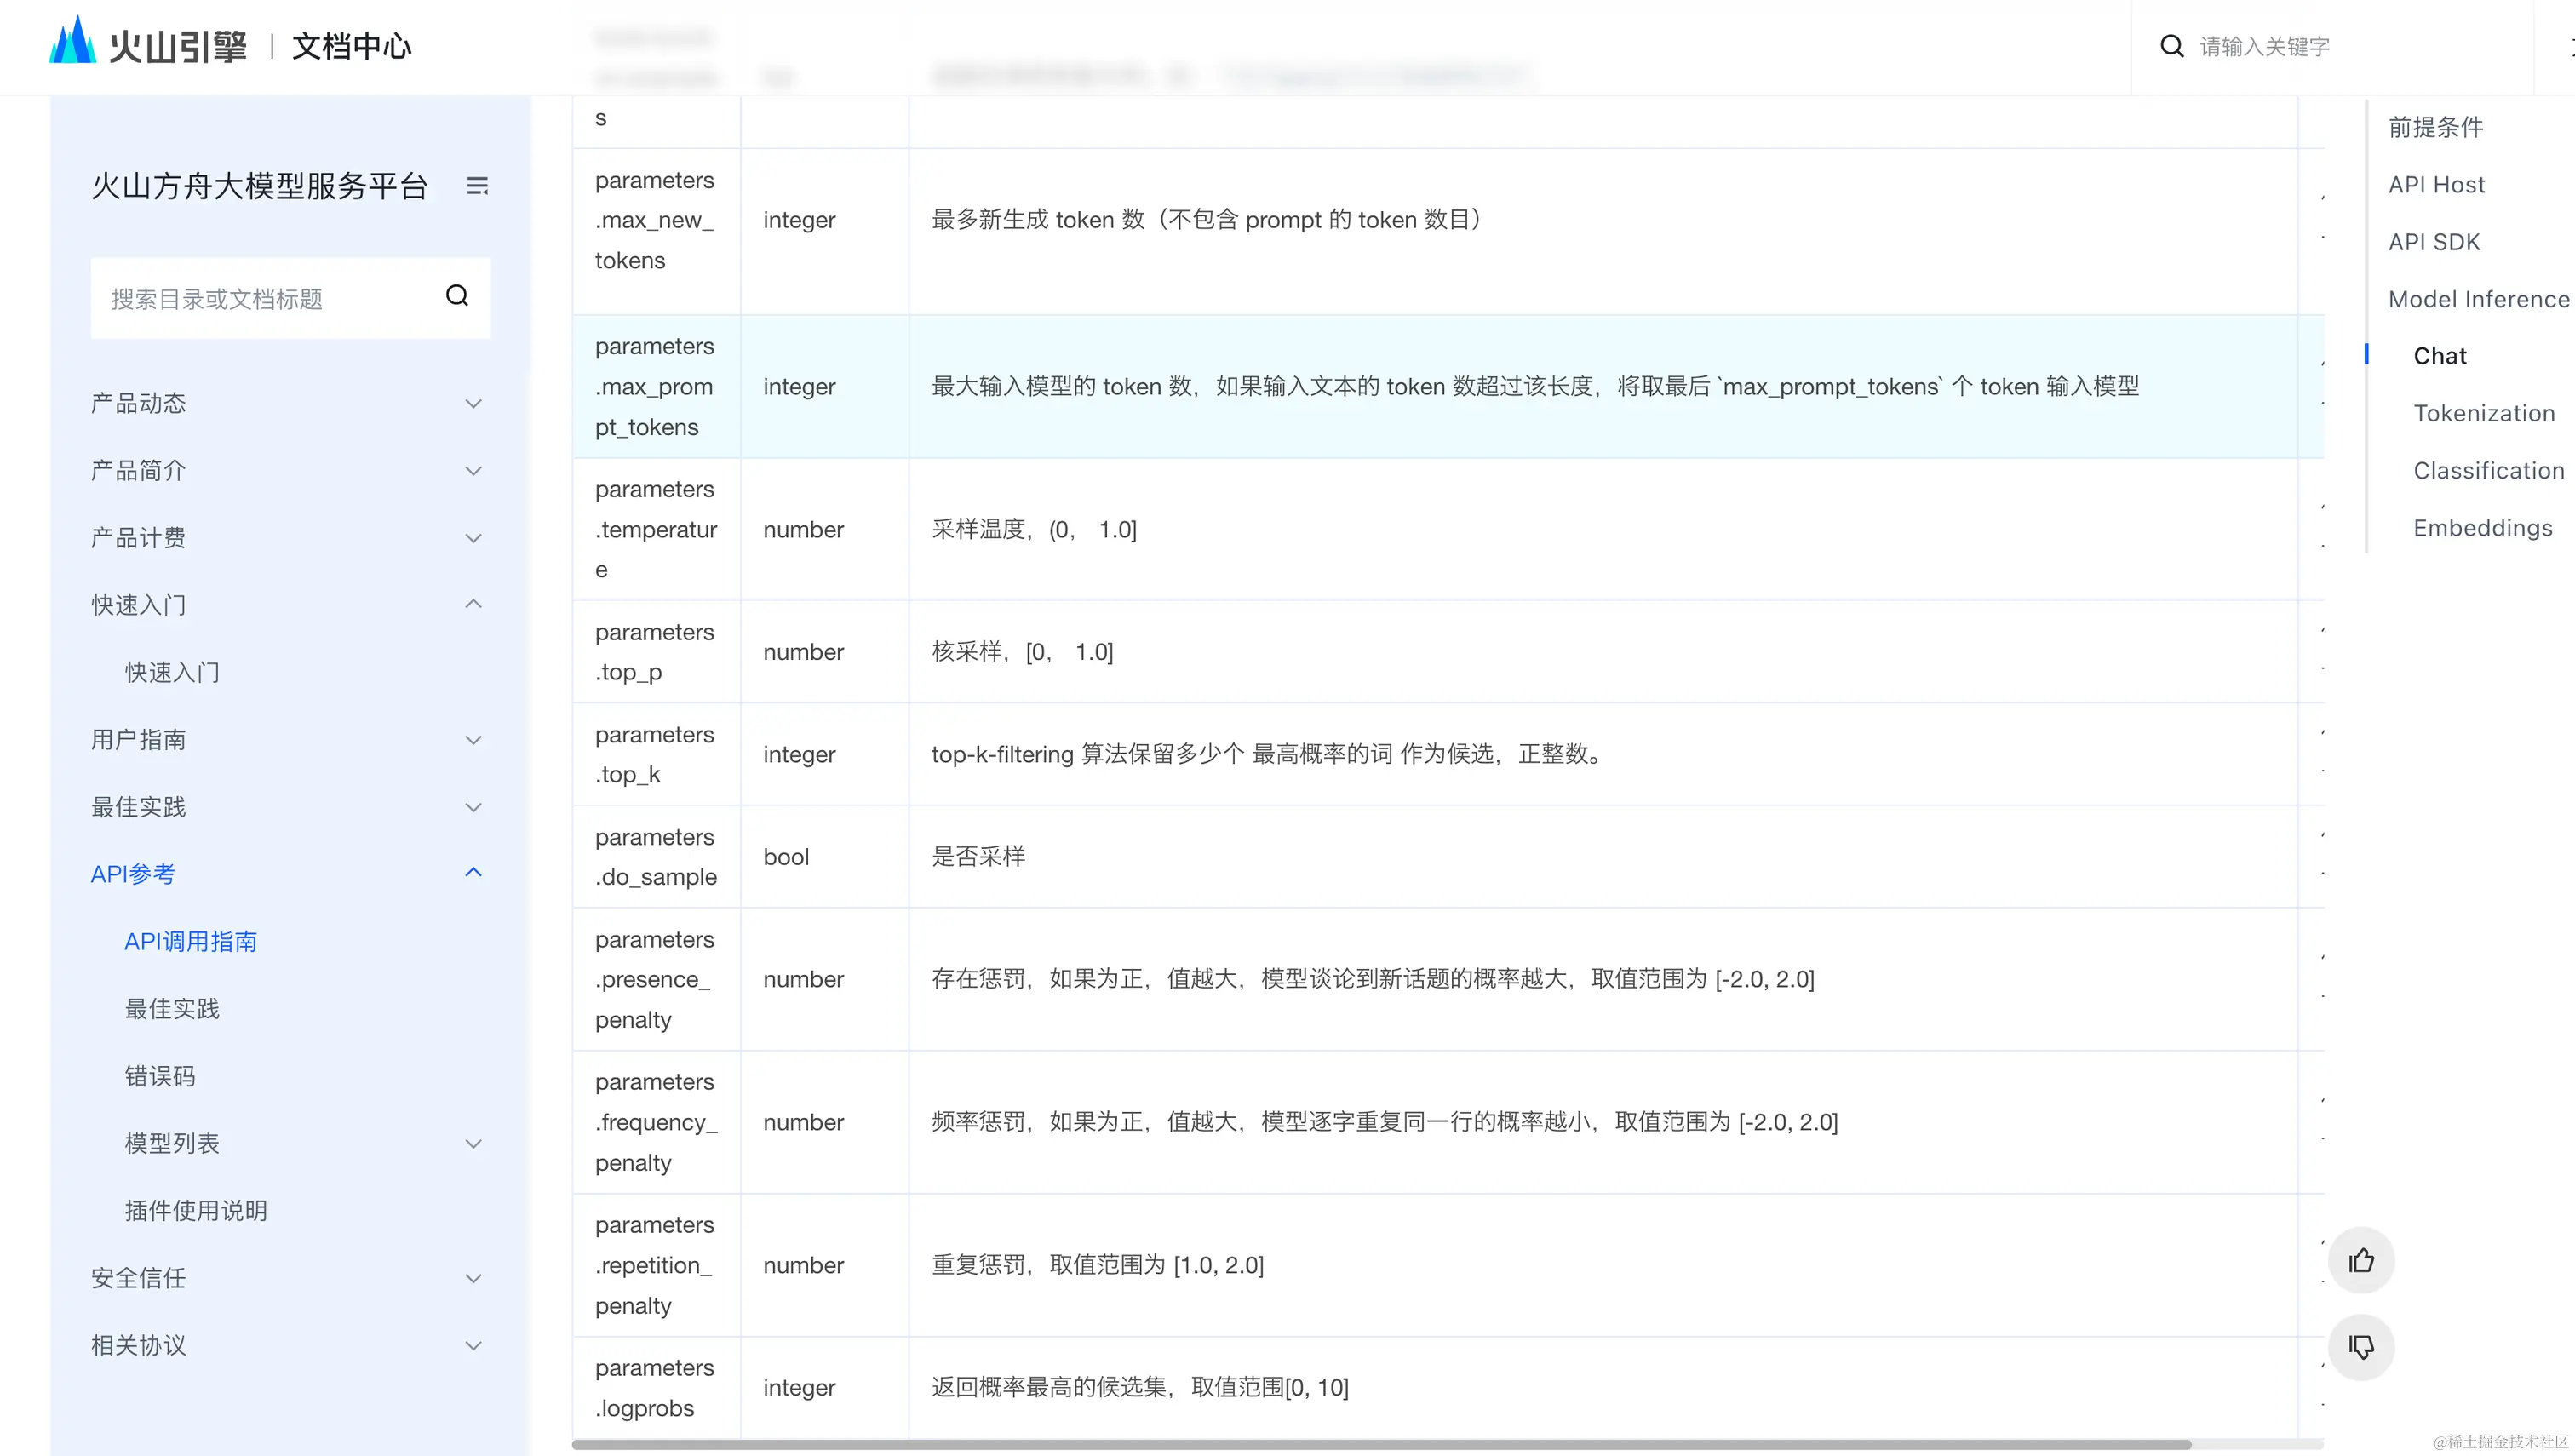Open 产品计费 menu item

[x=139, y=538]
